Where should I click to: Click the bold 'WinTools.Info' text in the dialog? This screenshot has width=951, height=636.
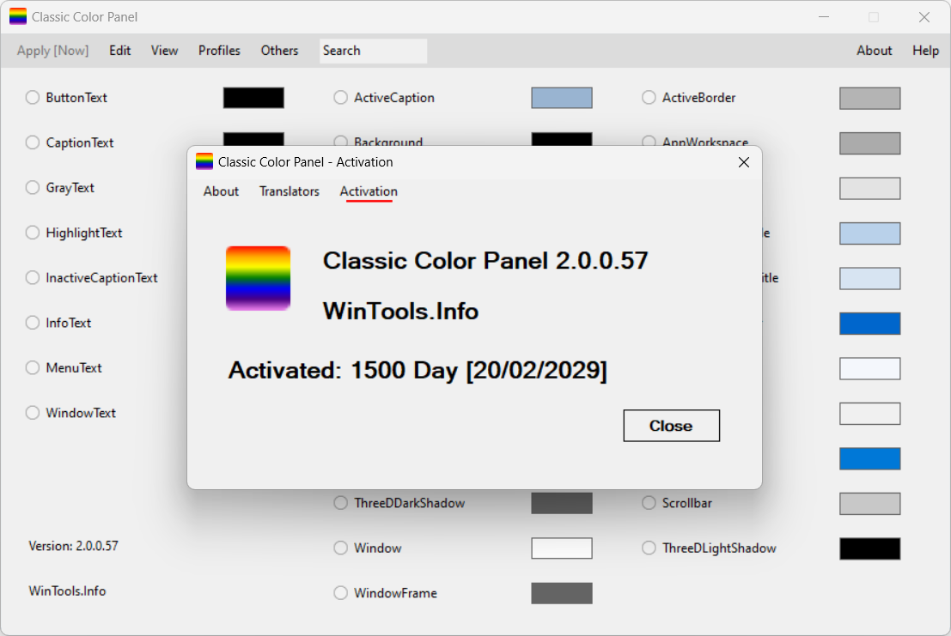point(401,312)
